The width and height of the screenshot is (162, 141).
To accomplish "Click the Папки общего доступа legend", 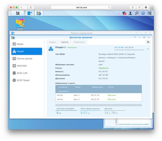I will coord(90,111).
